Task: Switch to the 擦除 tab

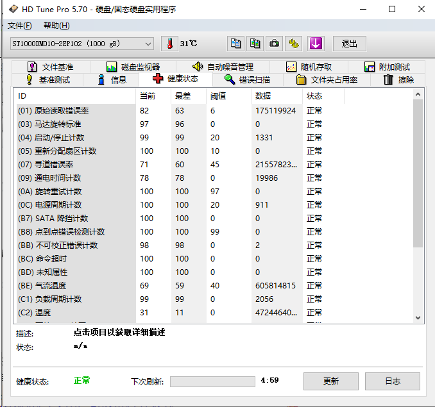Action: [398, 79]
